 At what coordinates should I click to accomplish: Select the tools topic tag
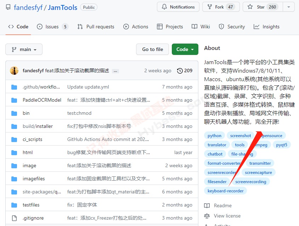(x=240, y=145)
